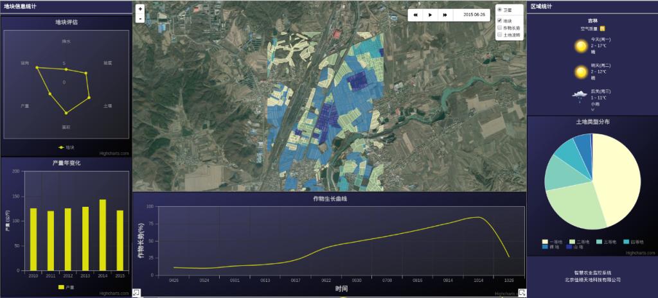Enable the 作物长势 layer checkbox

click(500, 28)
